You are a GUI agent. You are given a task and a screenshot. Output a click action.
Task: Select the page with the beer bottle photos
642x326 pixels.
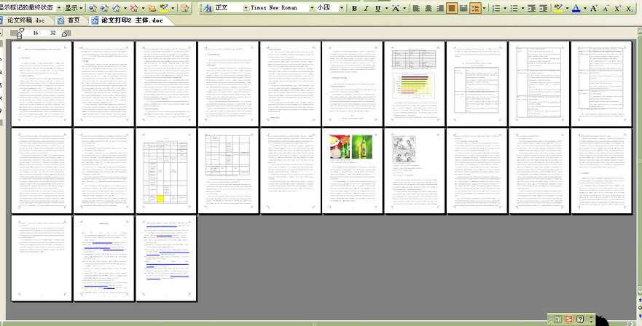[x=352, y=170]
